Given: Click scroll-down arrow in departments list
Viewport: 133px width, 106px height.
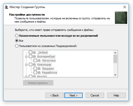Looking at the screenshot, I should click(115, 75).
